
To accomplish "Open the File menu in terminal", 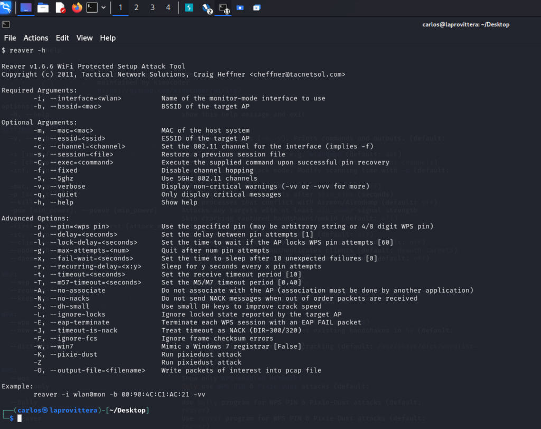I will [x=10, y=38].
